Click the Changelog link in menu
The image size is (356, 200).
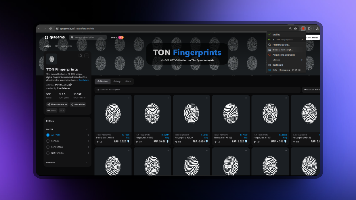click(x=284, y=70)
